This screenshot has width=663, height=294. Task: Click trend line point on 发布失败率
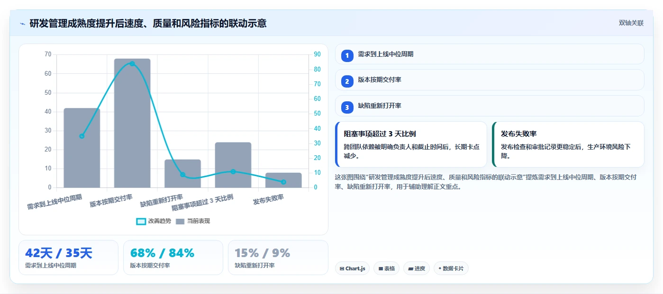pos(283,182)
